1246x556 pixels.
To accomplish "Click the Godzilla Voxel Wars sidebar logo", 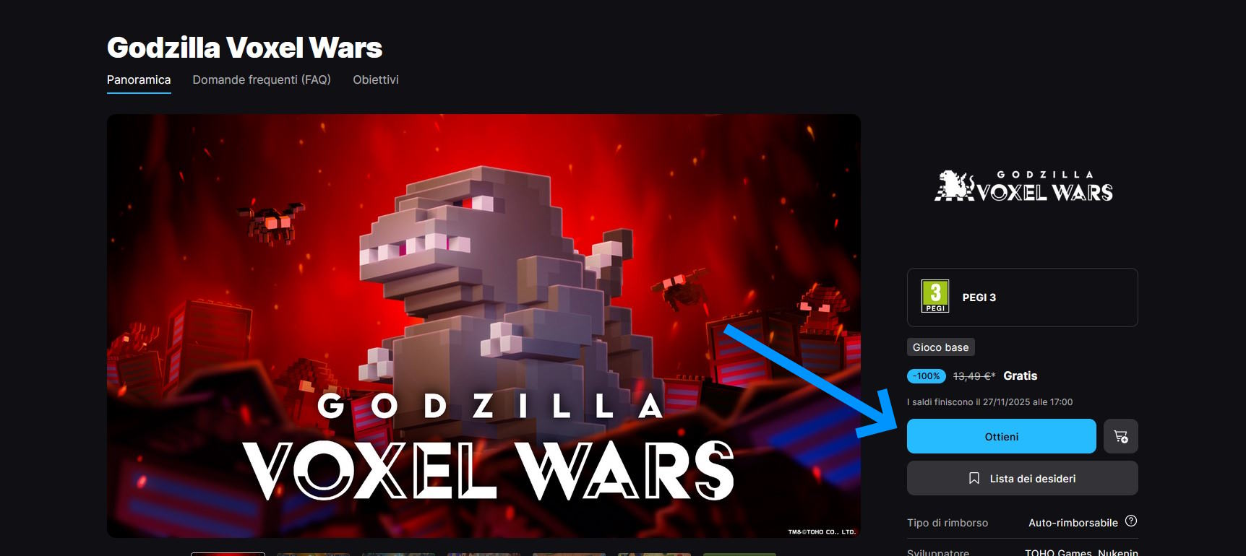I will coord(1023,186).
